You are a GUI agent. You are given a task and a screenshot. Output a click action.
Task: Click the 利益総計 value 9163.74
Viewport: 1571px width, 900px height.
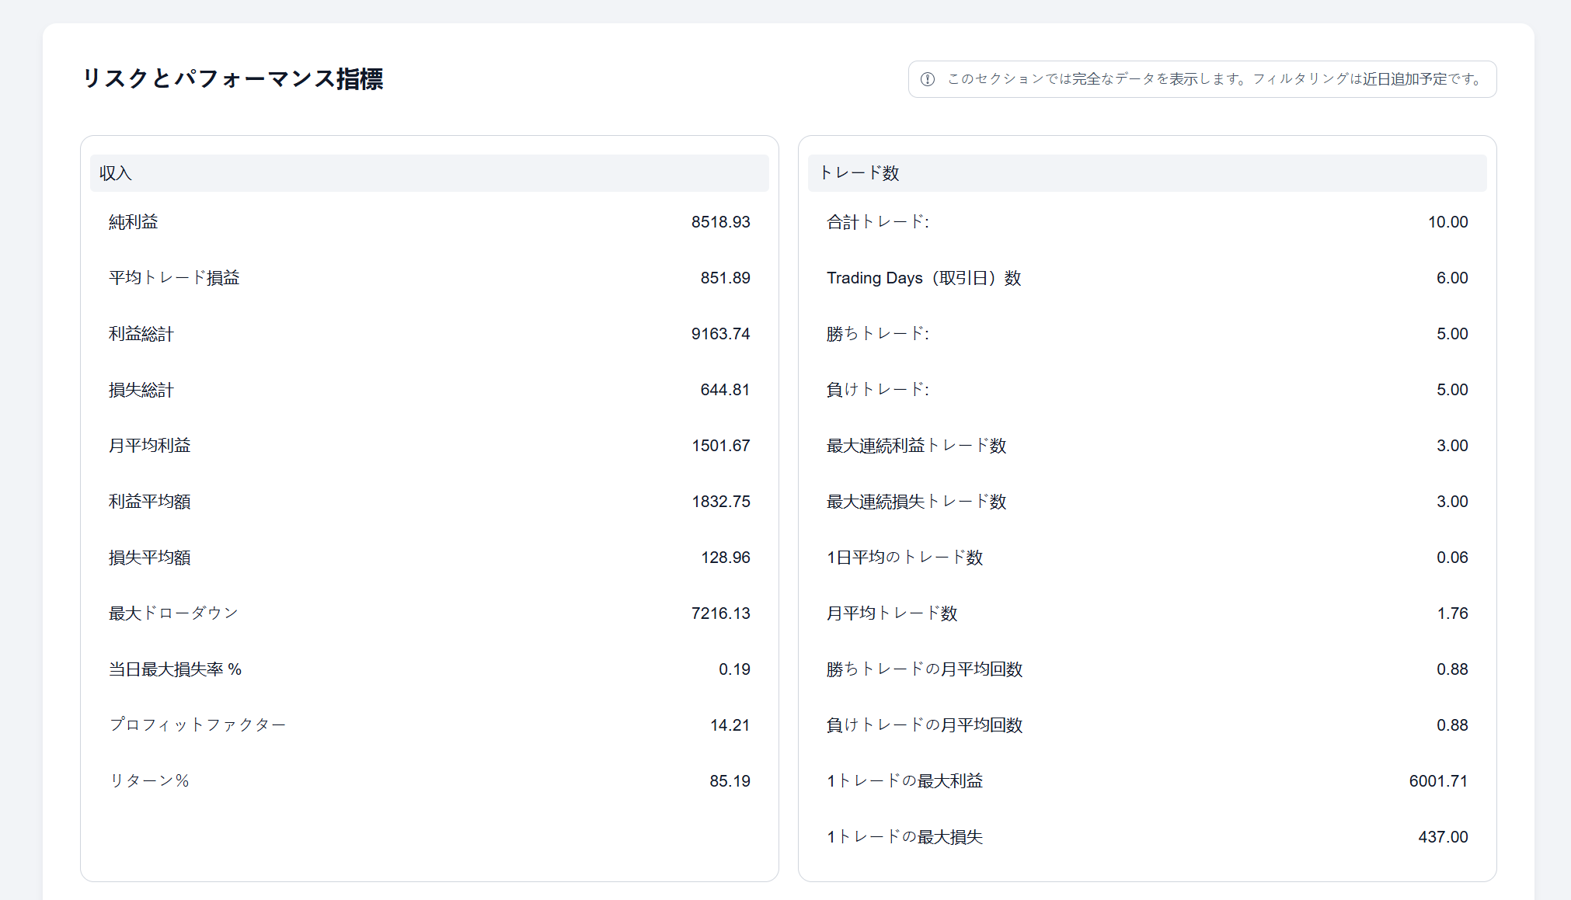[720, 334]
